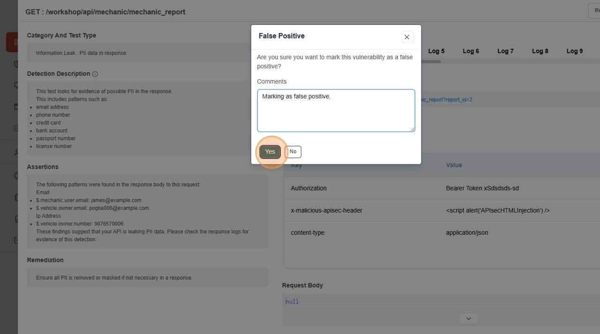
Task: Click the comments box resize handle
Action: click(x=412, y=129)
